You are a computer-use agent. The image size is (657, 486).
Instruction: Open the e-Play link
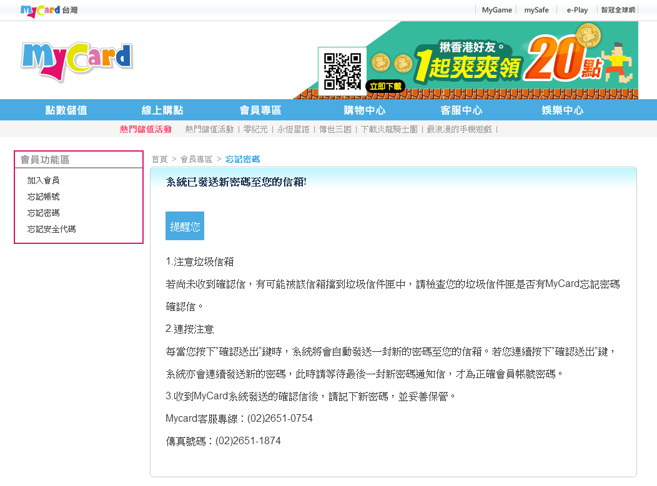[x=577, y=10]
